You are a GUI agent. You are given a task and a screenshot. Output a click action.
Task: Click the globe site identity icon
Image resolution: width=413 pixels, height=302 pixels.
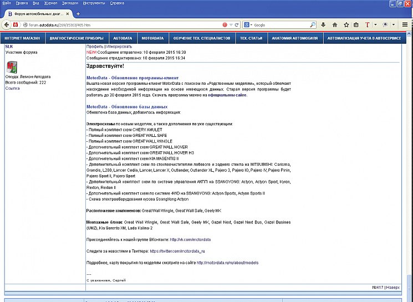coord(26,25)
